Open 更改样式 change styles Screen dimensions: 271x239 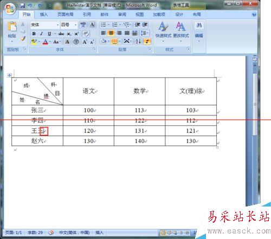(181, 32)
